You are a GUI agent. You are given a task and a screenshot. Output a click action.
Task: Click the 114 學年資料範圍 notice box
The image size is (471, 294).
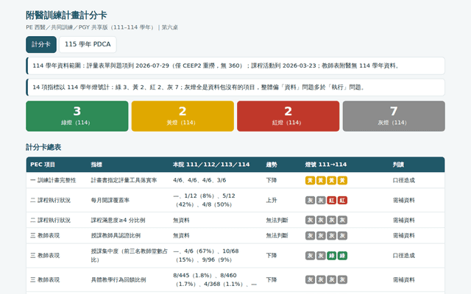[x=235, y=65]
